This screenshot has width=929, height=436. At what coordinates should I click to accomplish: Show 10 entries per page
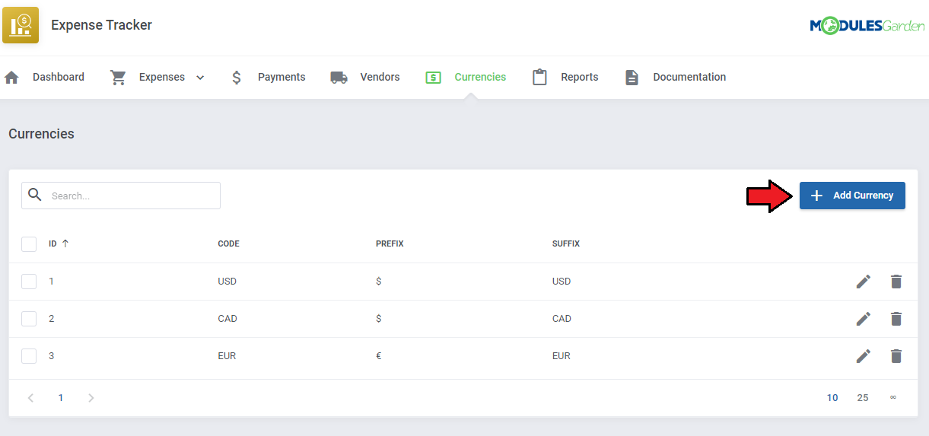[832, 397]
